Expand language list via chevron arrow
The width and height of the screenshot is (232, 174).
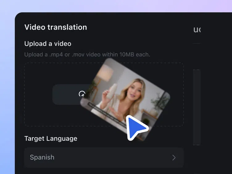(174, 158)
